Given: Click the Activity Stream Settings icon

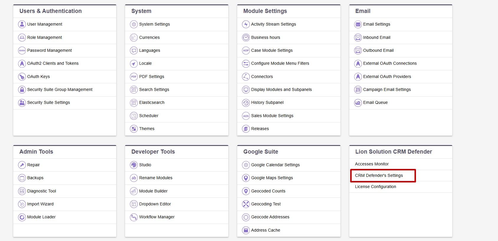Looking at the screenshot, I should (x=246, y=24).
